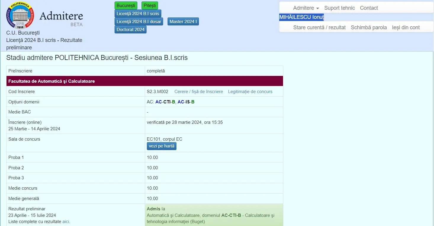Click the Medie concurs value 10.00
The width and height of the screenshot is (434, 226).
pyautogui.click(x=152, y=188)
